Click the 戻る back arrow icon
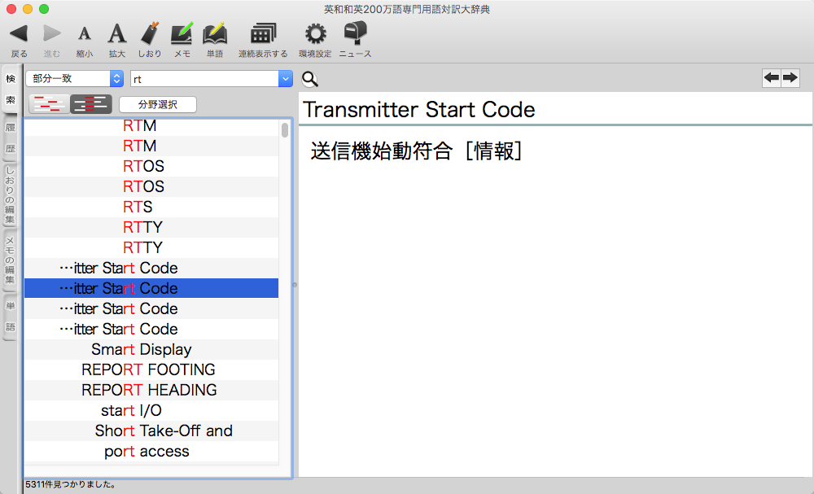Viewport: 814px width, 494px height. point(19,34)
